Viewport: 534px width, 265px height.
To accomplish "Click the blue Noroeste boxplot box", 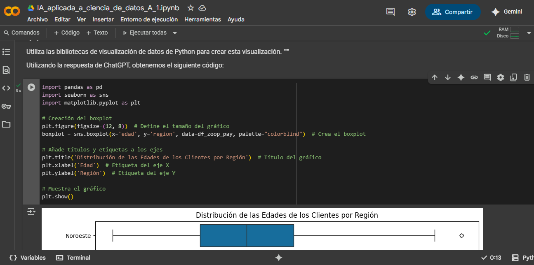I will (x=247, y=235).
